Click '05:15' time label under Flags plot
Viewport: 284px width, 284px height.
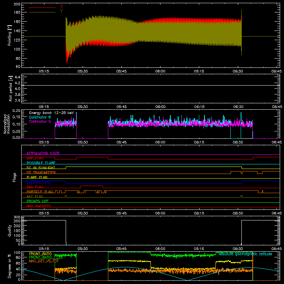(x=44, y=213)
